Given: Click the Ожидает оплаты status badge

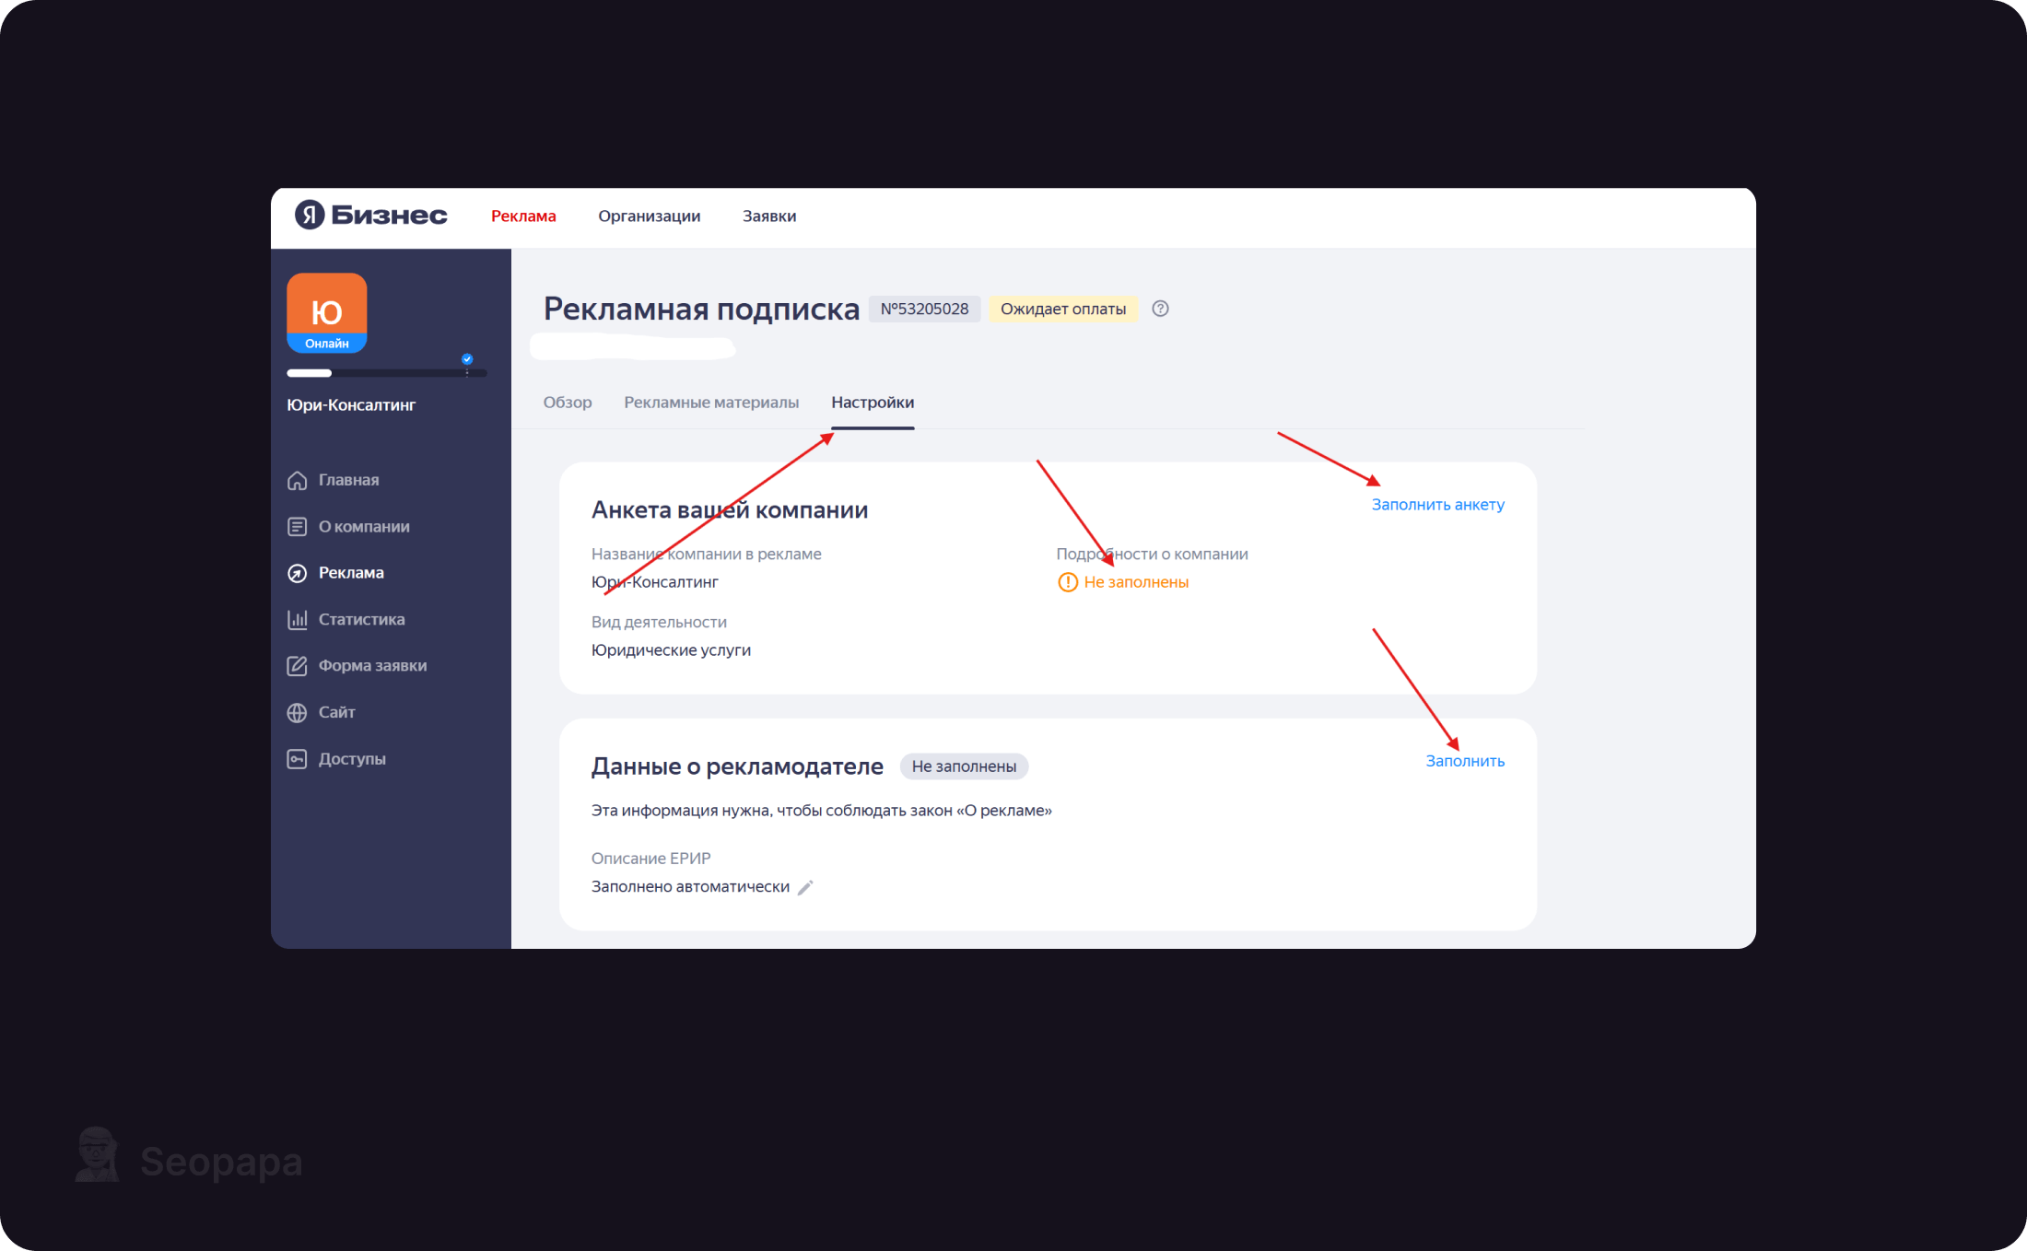Looking at the screenshot, I should pyautogui.click(x=1062, y=310).
